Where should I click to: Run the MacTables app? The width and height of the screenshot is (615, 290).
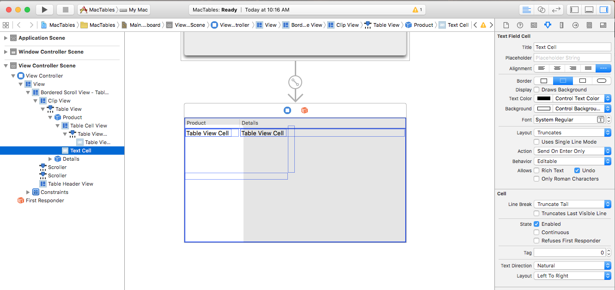point(44,9)
